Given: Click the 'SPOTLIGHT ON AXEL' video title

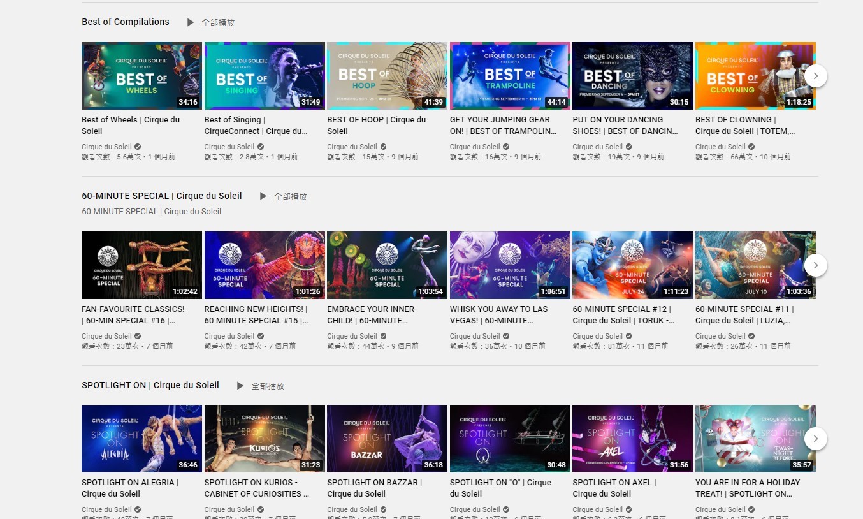Looking at the screenshot, I should click(x=614, y=488).
